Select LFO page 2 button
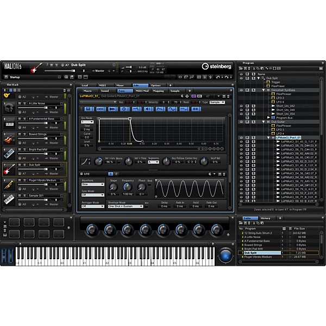The width and height of the screenshot is (326, 326). coord(116,174)
